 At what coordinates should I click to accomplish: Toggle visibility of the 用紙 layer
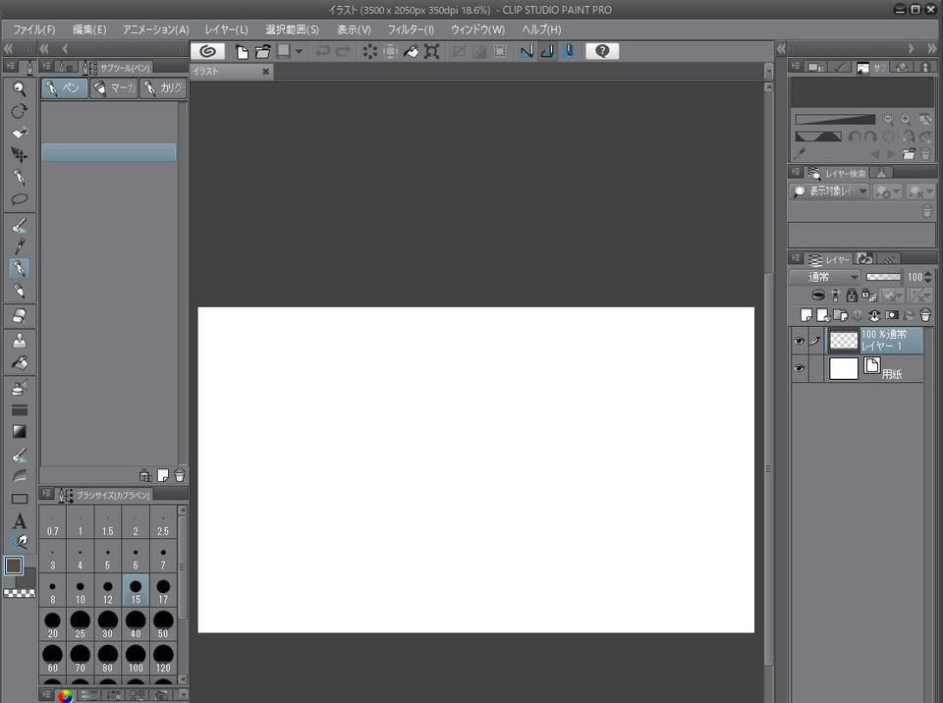pos(799,368)
